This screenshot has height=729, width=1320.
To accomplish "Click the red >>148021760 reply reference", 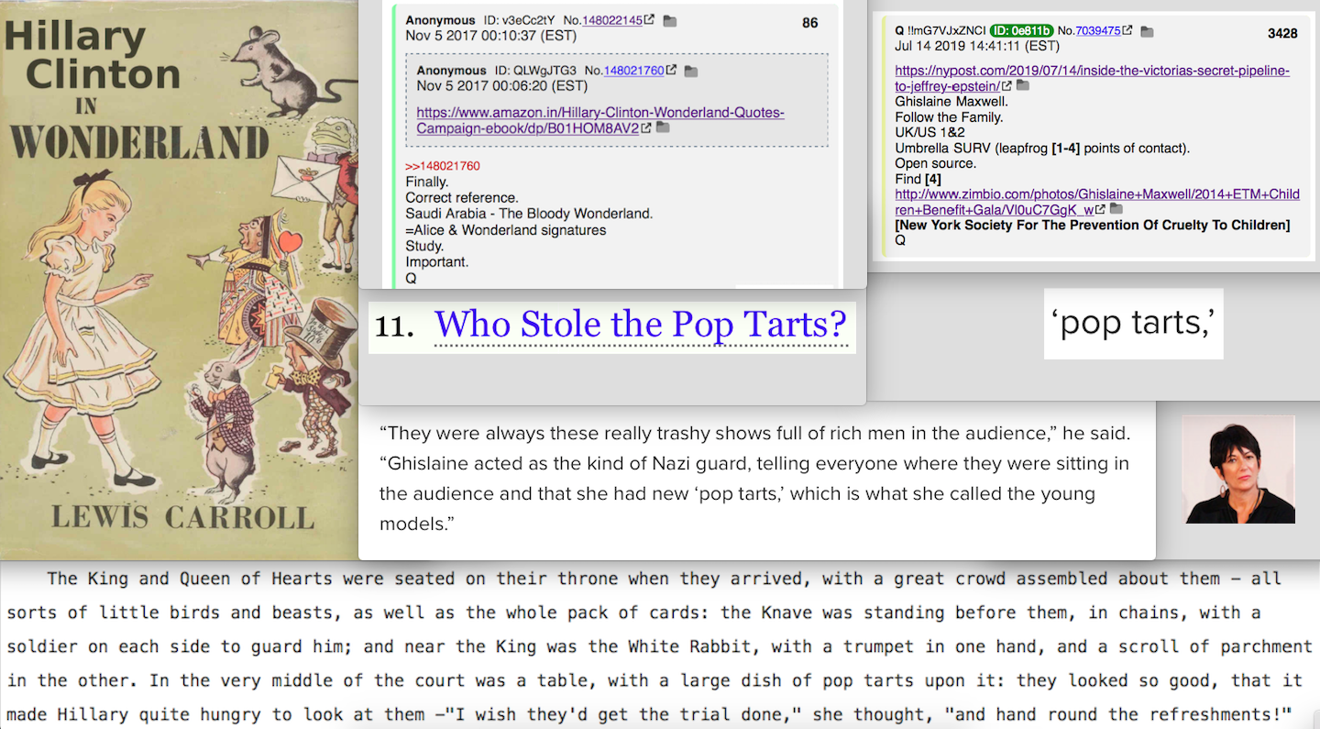I will (443, 166).
